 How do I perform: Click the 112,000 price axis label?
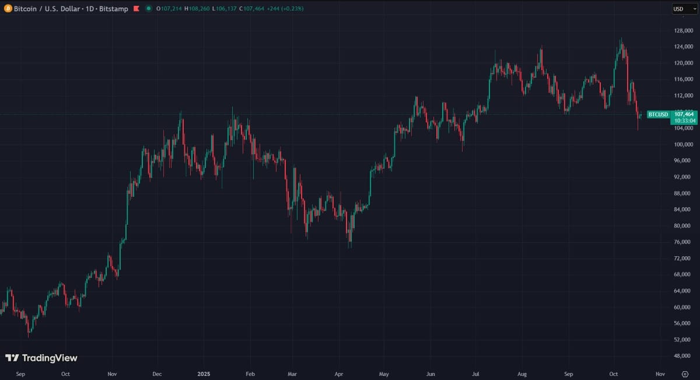coord(683,96)
